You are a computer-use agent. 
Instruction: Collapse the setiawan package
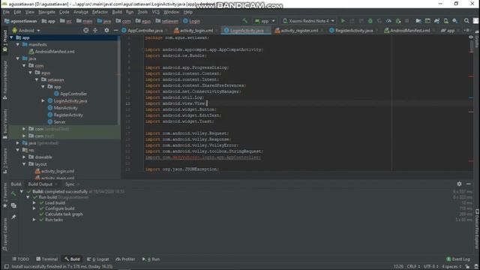point(37,79)
